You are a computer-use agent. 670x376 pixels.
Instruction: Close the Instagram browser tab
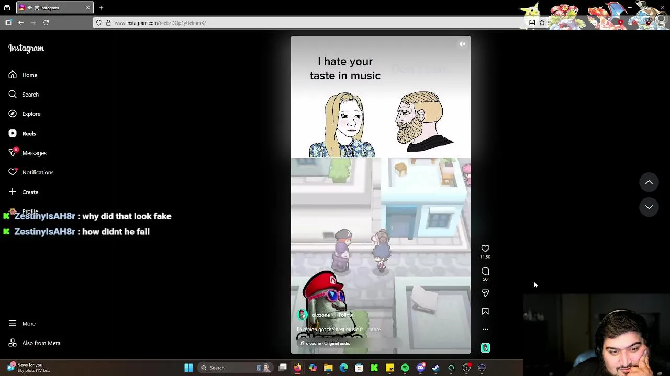point(87,8)
